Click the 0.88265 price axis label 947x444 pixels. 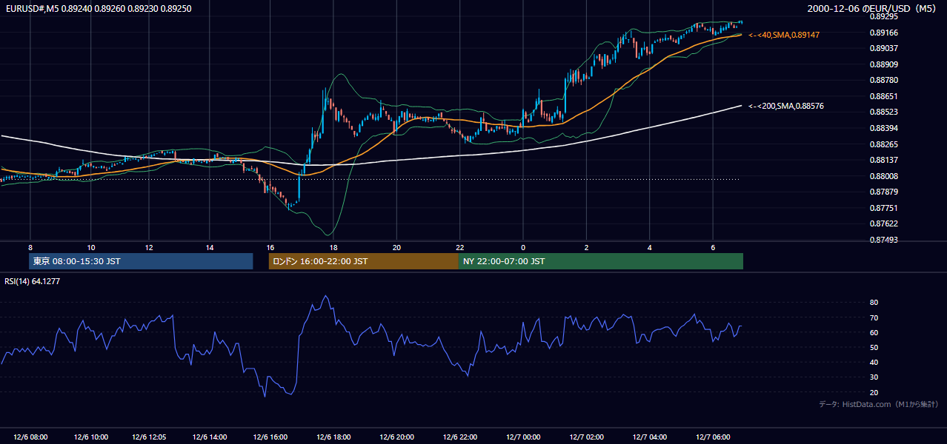coord(883,144)
